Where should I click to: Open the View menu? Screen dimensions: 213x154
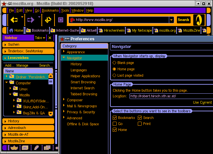(x=28, y=10)
